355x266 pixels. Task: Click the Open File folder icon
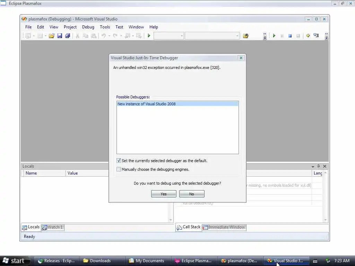click(51, 36)
